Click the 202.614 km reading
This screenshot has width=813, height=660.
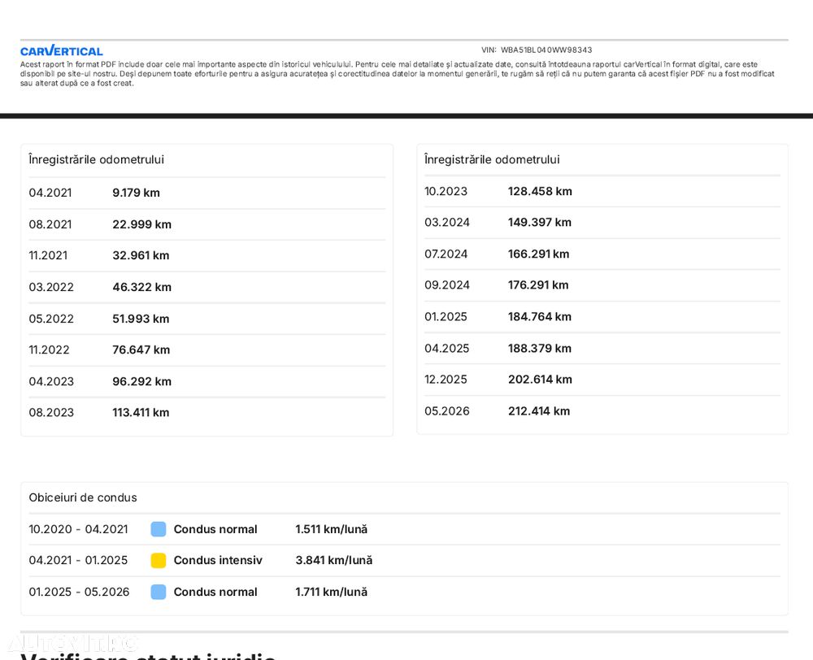tap(540, 380)
